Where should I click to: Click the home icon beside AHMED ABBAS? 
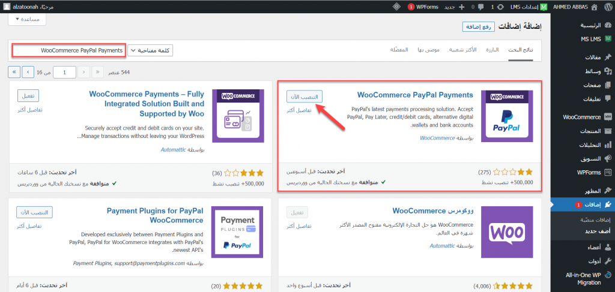click(595, 7)
